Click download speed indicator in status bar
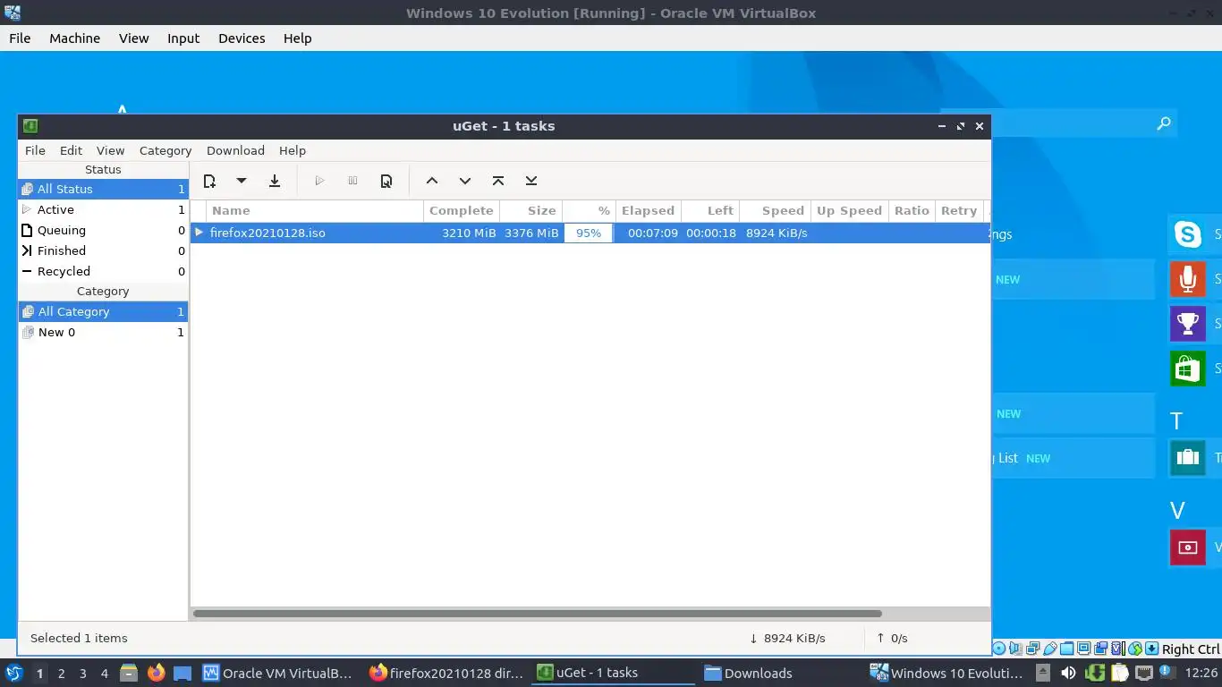This screenshot has height=687, width=1222. point(787,638)
